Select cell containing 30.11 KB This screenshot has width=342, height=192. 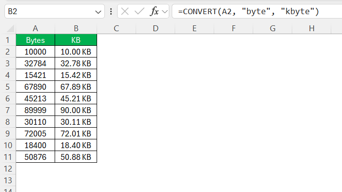coord(76,122)
